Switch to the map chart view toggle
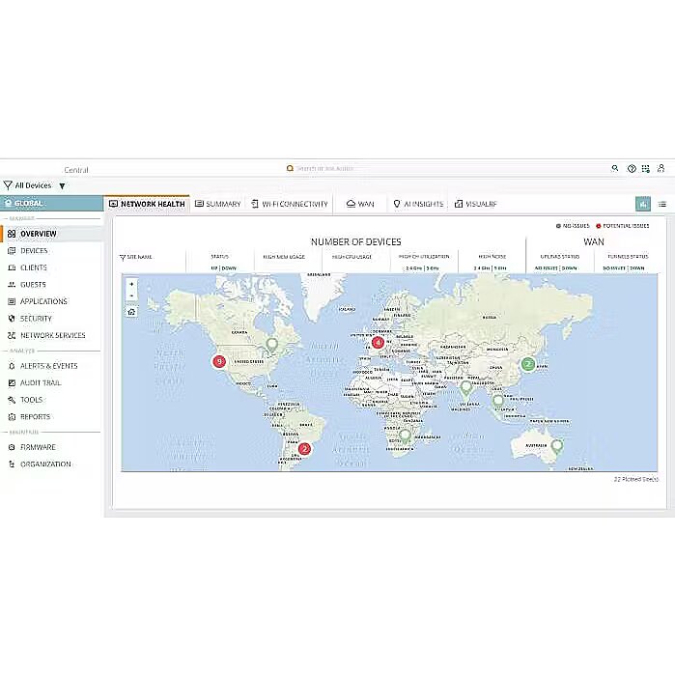Screen dimensions: 675x675 pyautogui.click(x=643, y=204)
